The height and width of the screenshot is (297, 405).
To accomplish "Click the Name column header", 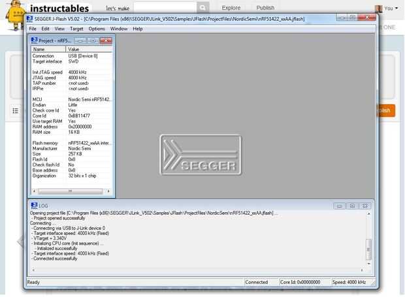I will pos(48,49).
